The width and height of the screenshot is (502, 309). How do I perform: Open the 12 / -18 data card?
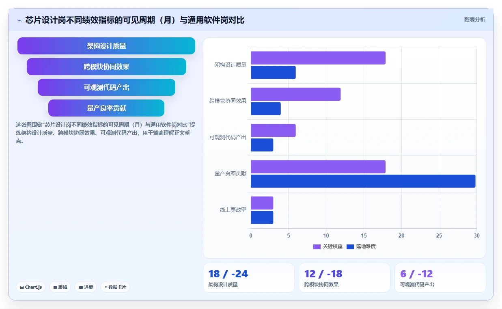(345, 278)
